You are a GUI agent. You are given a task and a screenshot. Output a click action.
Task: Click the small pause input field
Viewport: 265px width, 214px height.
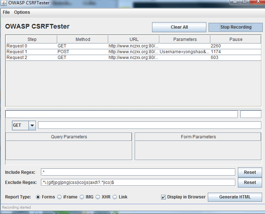pos(251,114)
